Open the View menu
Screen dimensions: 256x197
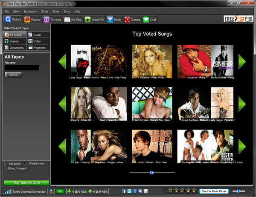coord(16,12)
